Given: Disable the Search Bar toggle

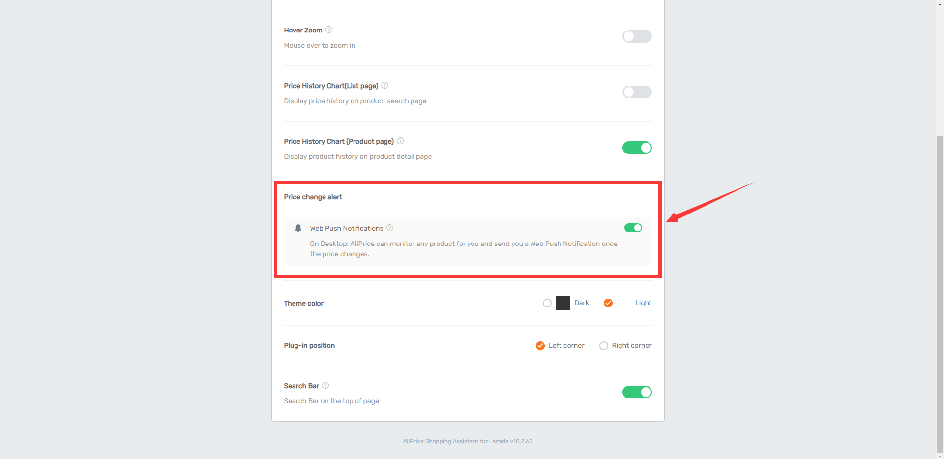Looking at the screenshot, I should [637, 392].
